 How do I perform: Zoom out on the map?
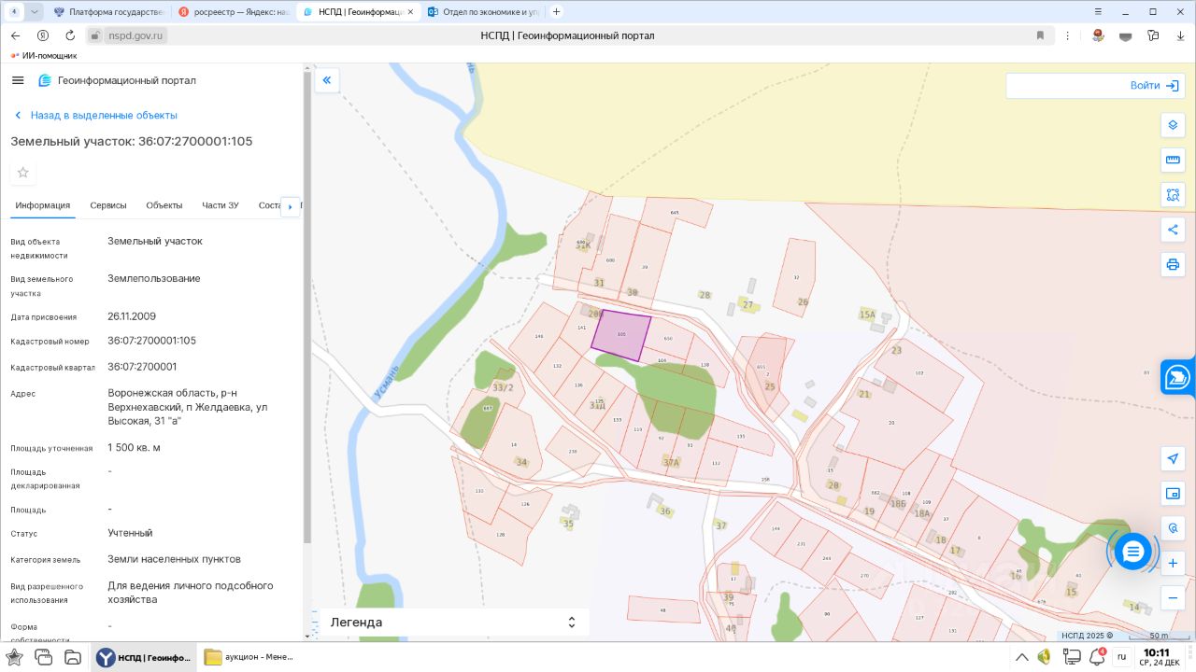coord(1173,597)
